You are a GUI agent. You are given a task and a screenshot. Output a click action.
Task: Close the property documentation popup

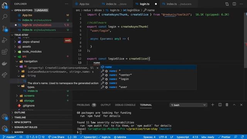(x=98, y=68)
